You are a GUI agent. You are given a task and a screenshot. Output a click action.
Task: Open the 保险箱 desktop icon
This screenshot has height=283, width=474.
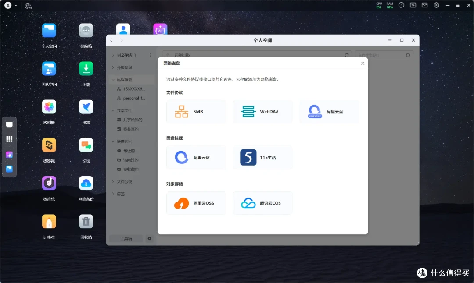86,31
